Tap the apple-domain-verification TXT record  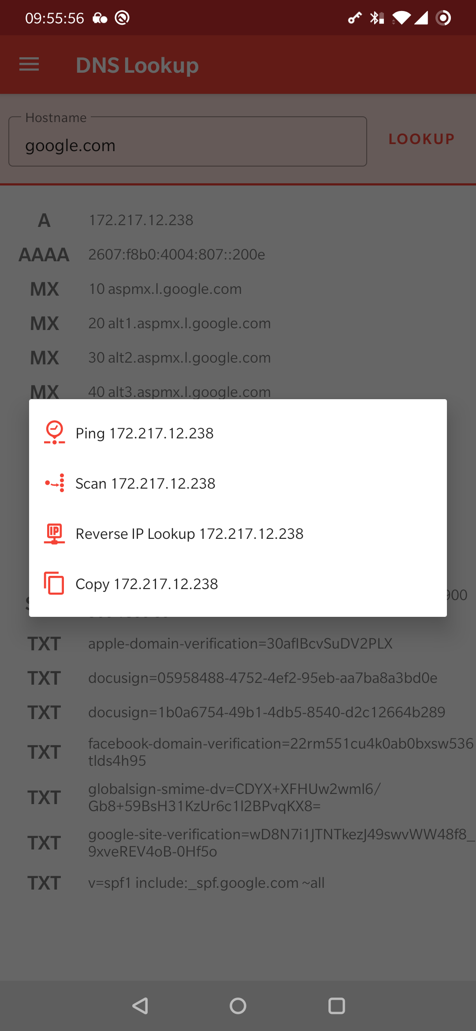pyautogui.click(x=240, y=644)
